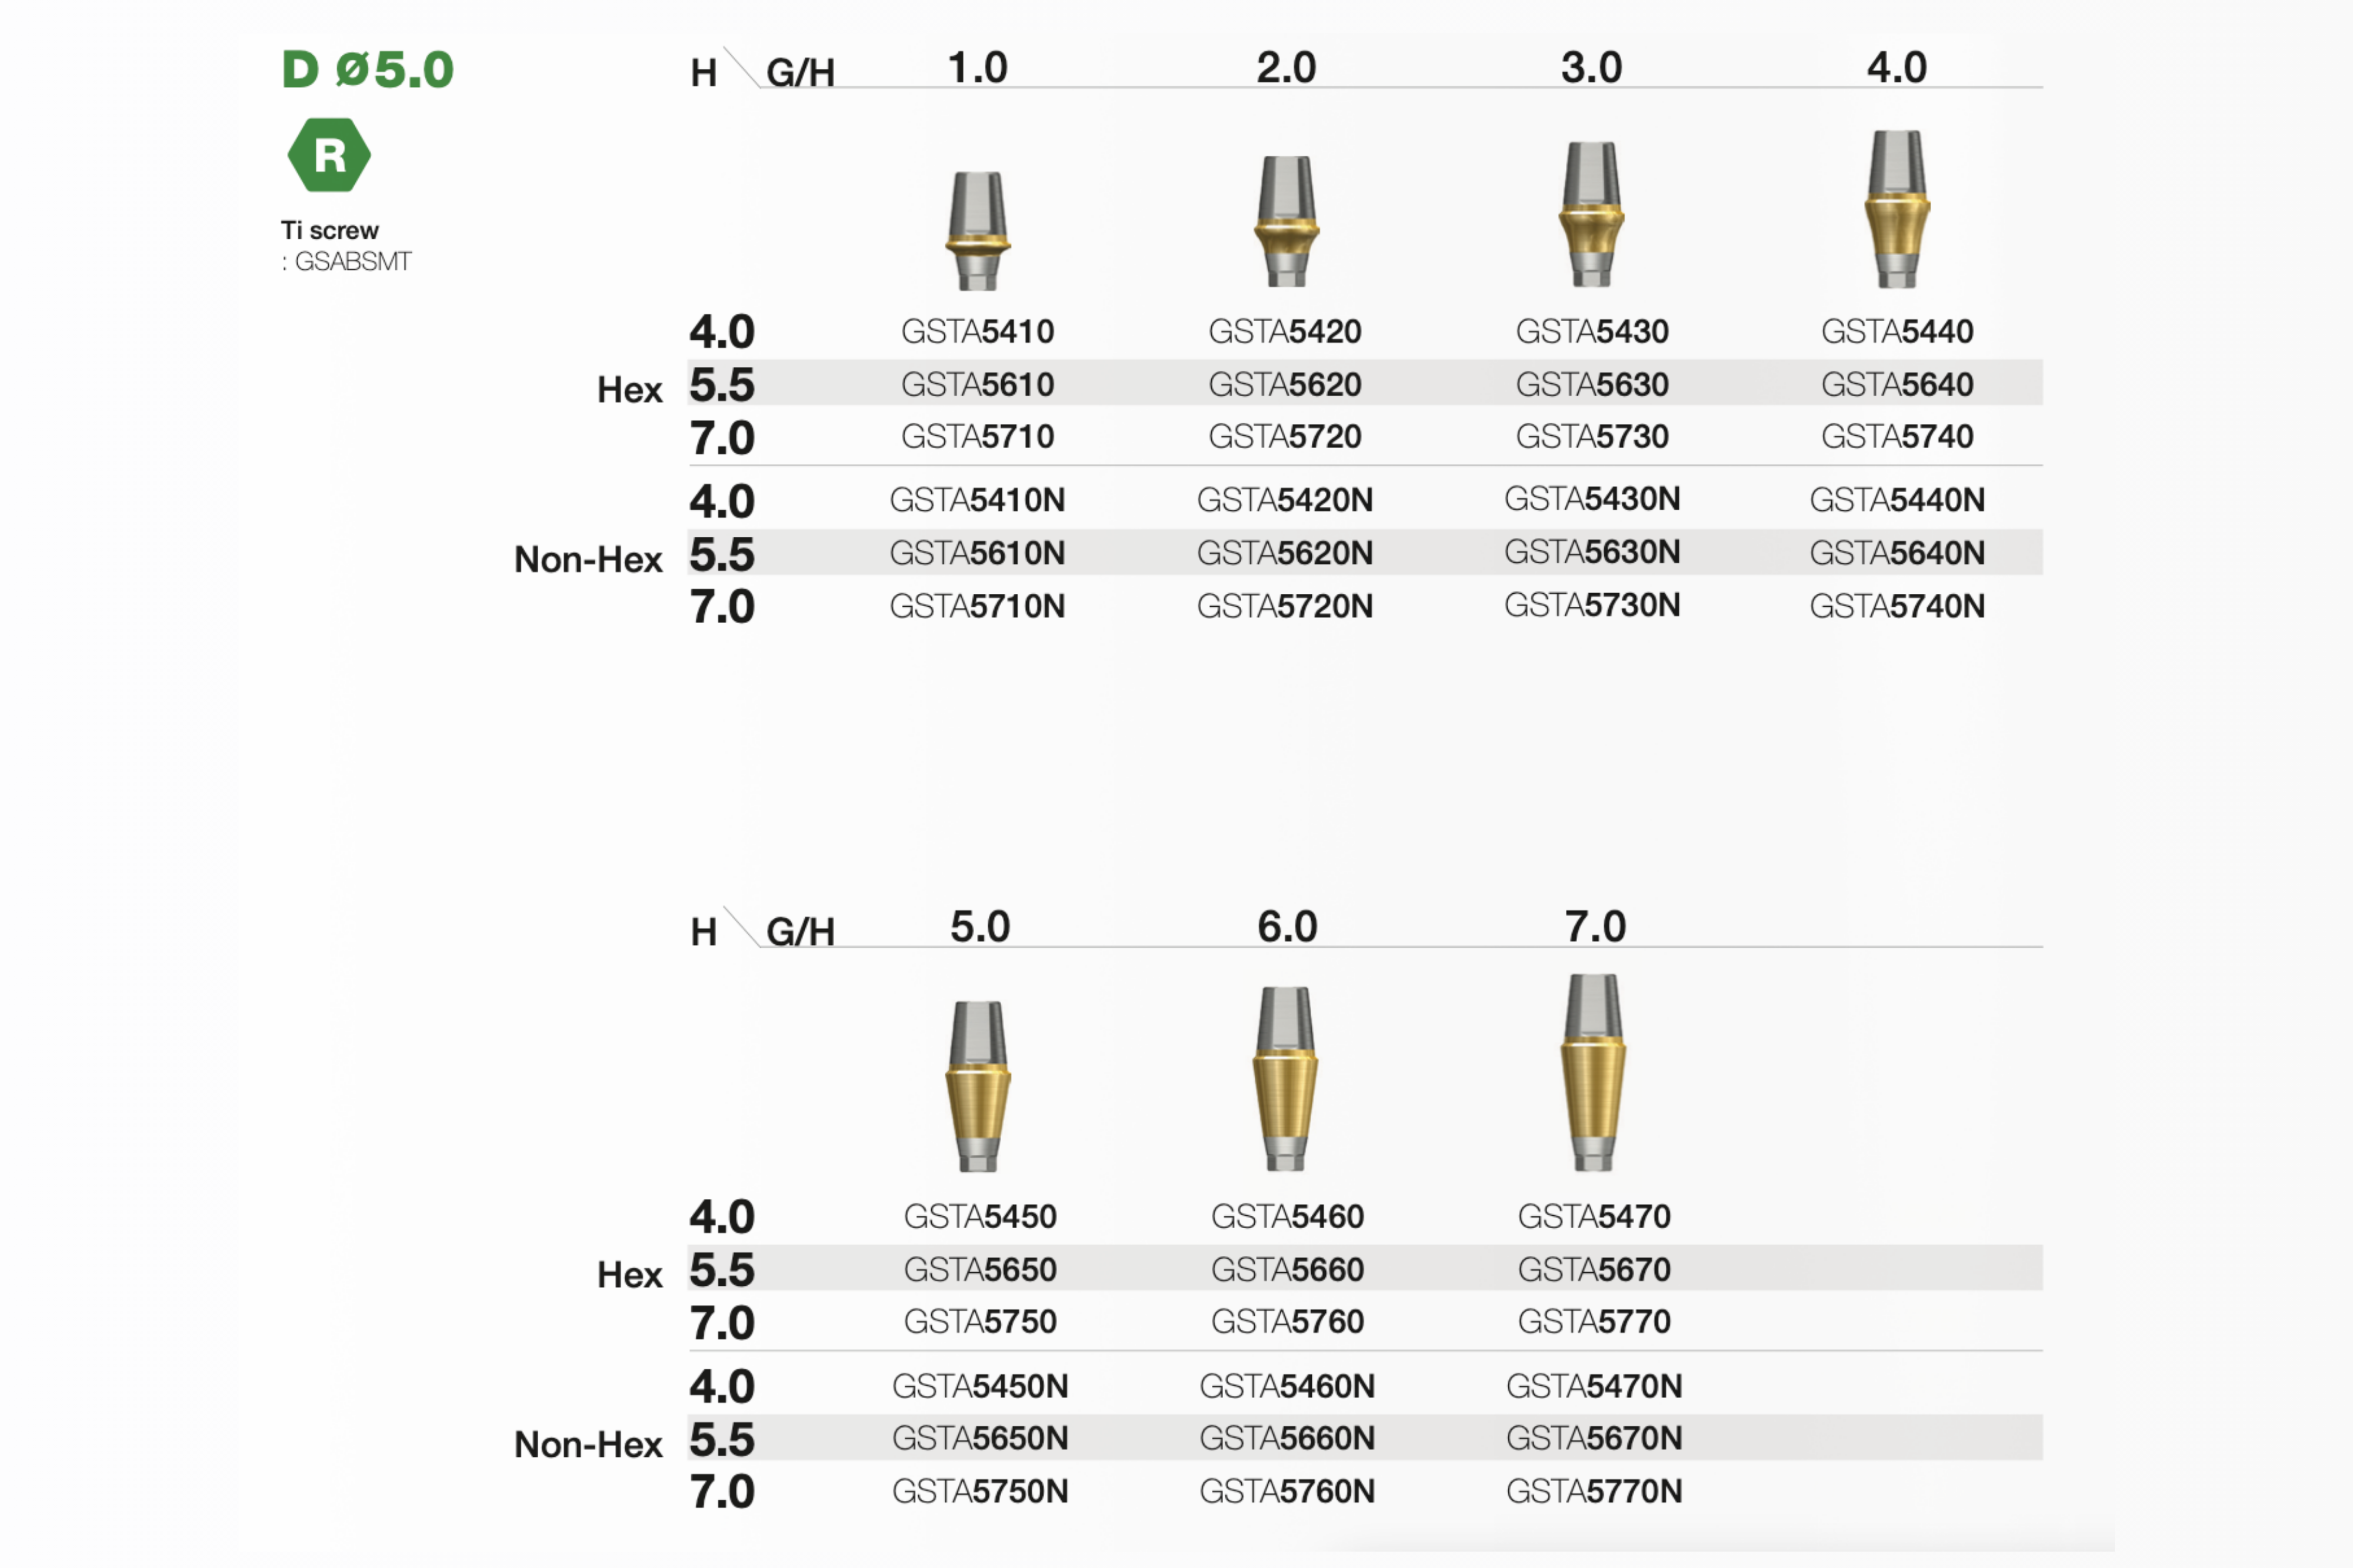Click the 6.0 G/H abutment image

(1285, 1079)
